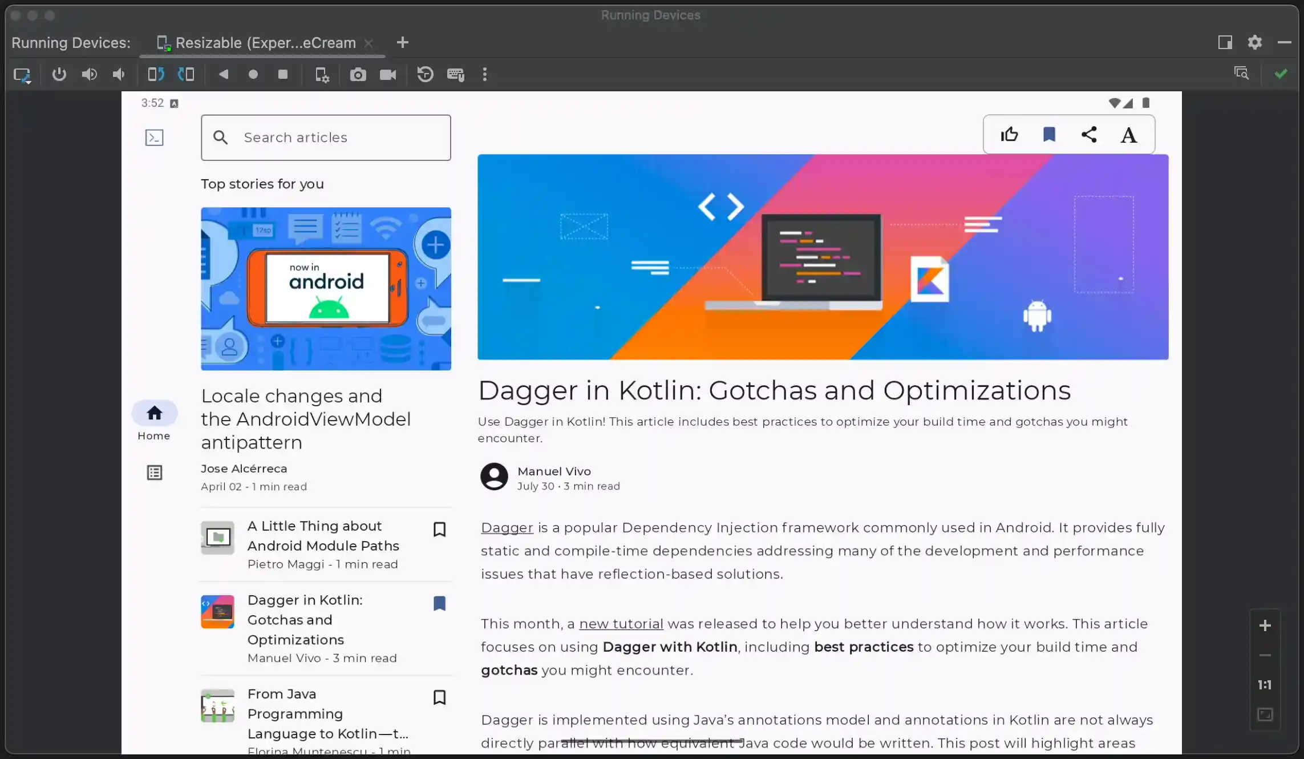
Task: Open the Dagger hyperlink in article
Action: point(507,528)
